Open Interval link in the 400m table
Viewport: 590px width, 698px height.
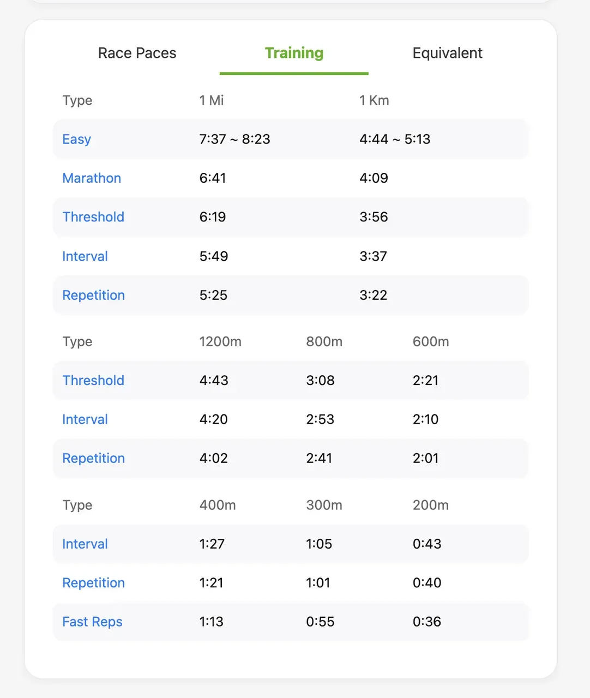pyautogui.click(x=85, y=544)
